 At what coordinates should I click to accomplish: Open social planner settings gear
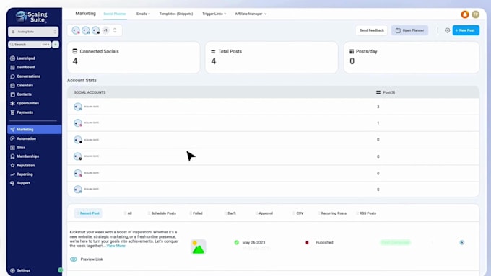(447, 30)
